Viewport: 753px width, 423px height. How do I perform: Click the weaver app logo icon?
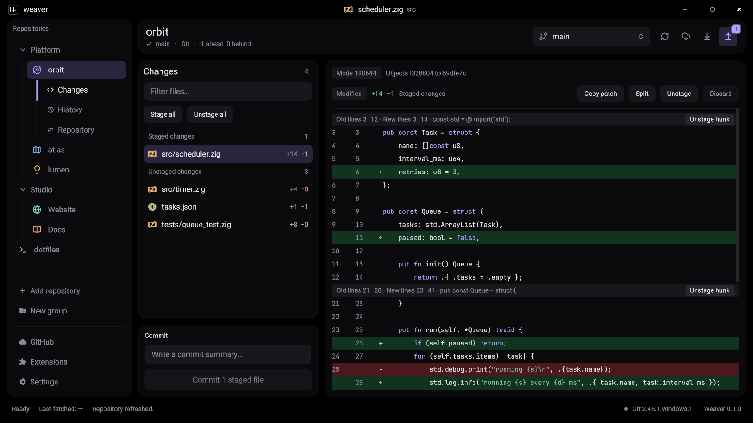click(x=14, y=9)
